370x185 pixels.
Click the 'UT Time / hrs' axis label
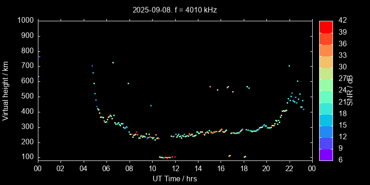[x=174, y=179]
